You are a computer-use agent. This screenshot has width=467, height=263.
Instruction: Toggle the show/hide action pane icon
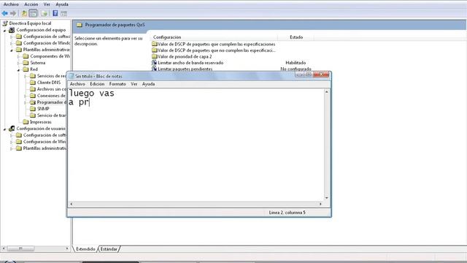63,13
